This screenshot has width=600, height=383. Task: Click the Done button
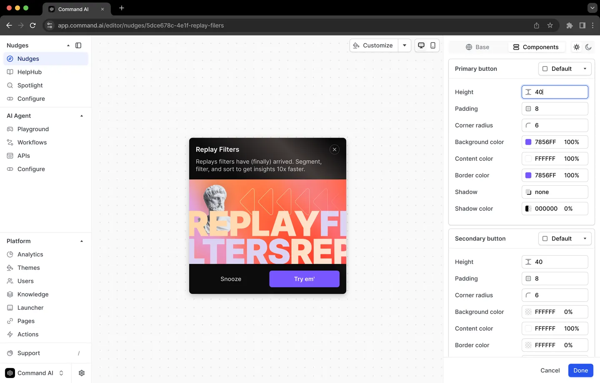[581, 371]
